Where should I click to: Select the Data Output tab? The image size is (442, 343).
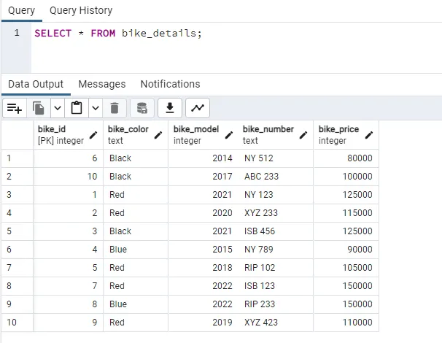[36, 84]
